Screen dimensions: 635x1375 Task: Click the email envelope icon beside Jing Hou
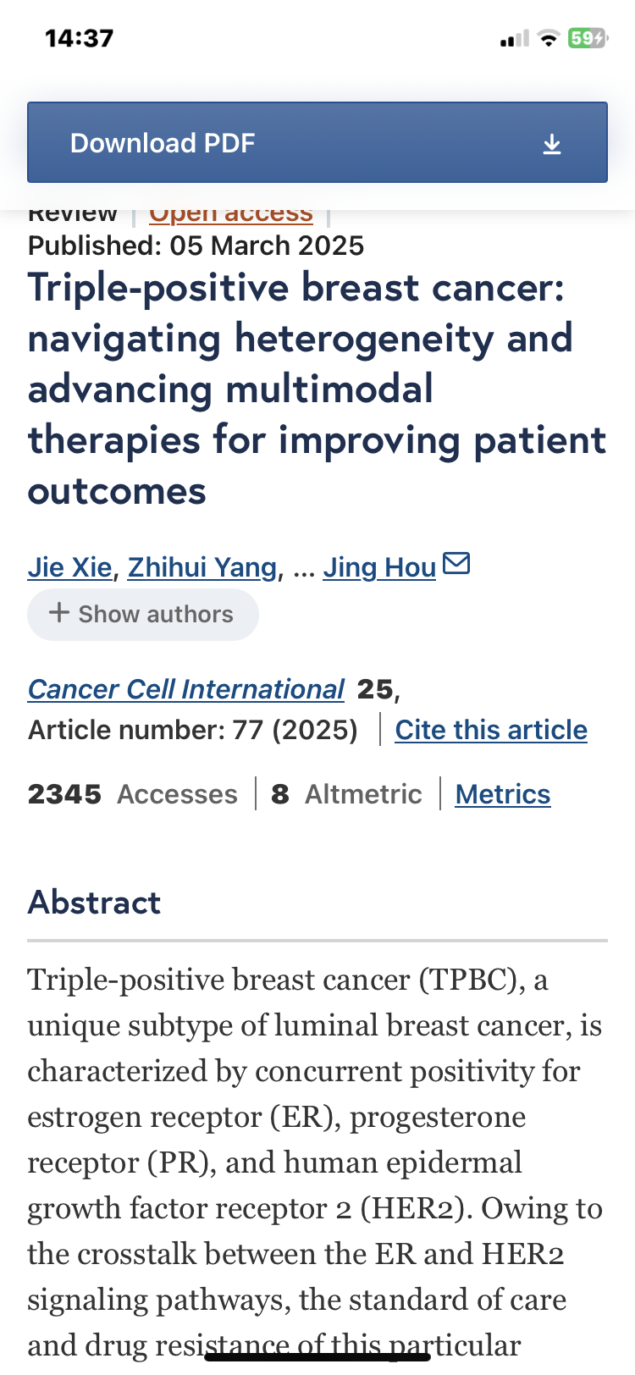[x=456, y=563]
